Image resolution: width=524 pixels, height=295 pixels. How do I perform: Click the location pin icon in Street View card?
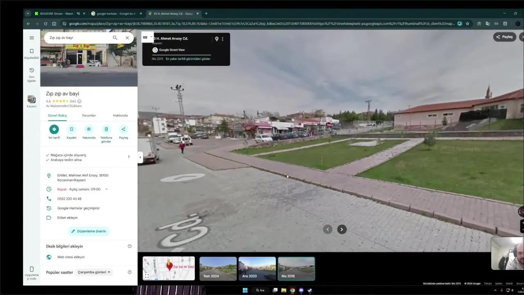217,39
